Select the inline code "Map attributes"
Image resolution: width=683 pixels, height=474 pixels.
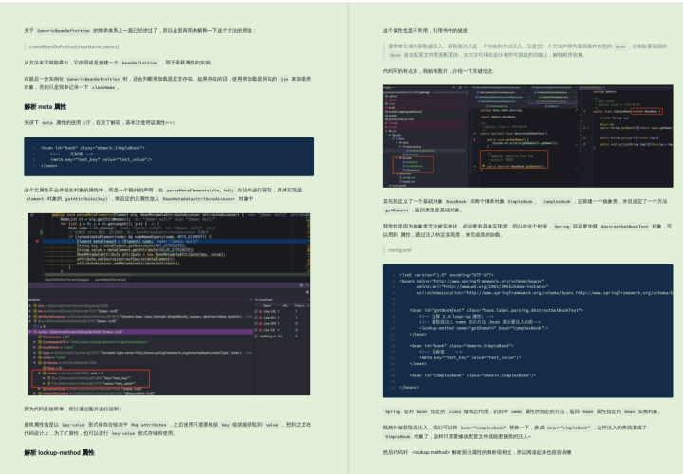point(149,425)
